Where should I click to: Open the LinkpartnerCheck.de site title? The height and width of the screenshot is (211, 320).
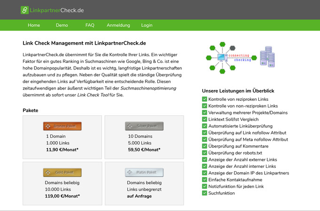(57, 10)
